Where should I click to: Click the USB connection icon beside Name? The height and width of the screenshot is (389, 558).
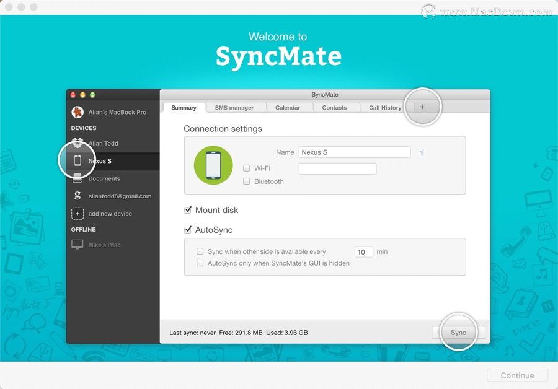coord(422,152)
